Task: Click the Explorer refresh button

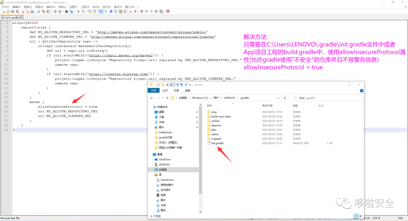Action: click(x=285, y=98)
